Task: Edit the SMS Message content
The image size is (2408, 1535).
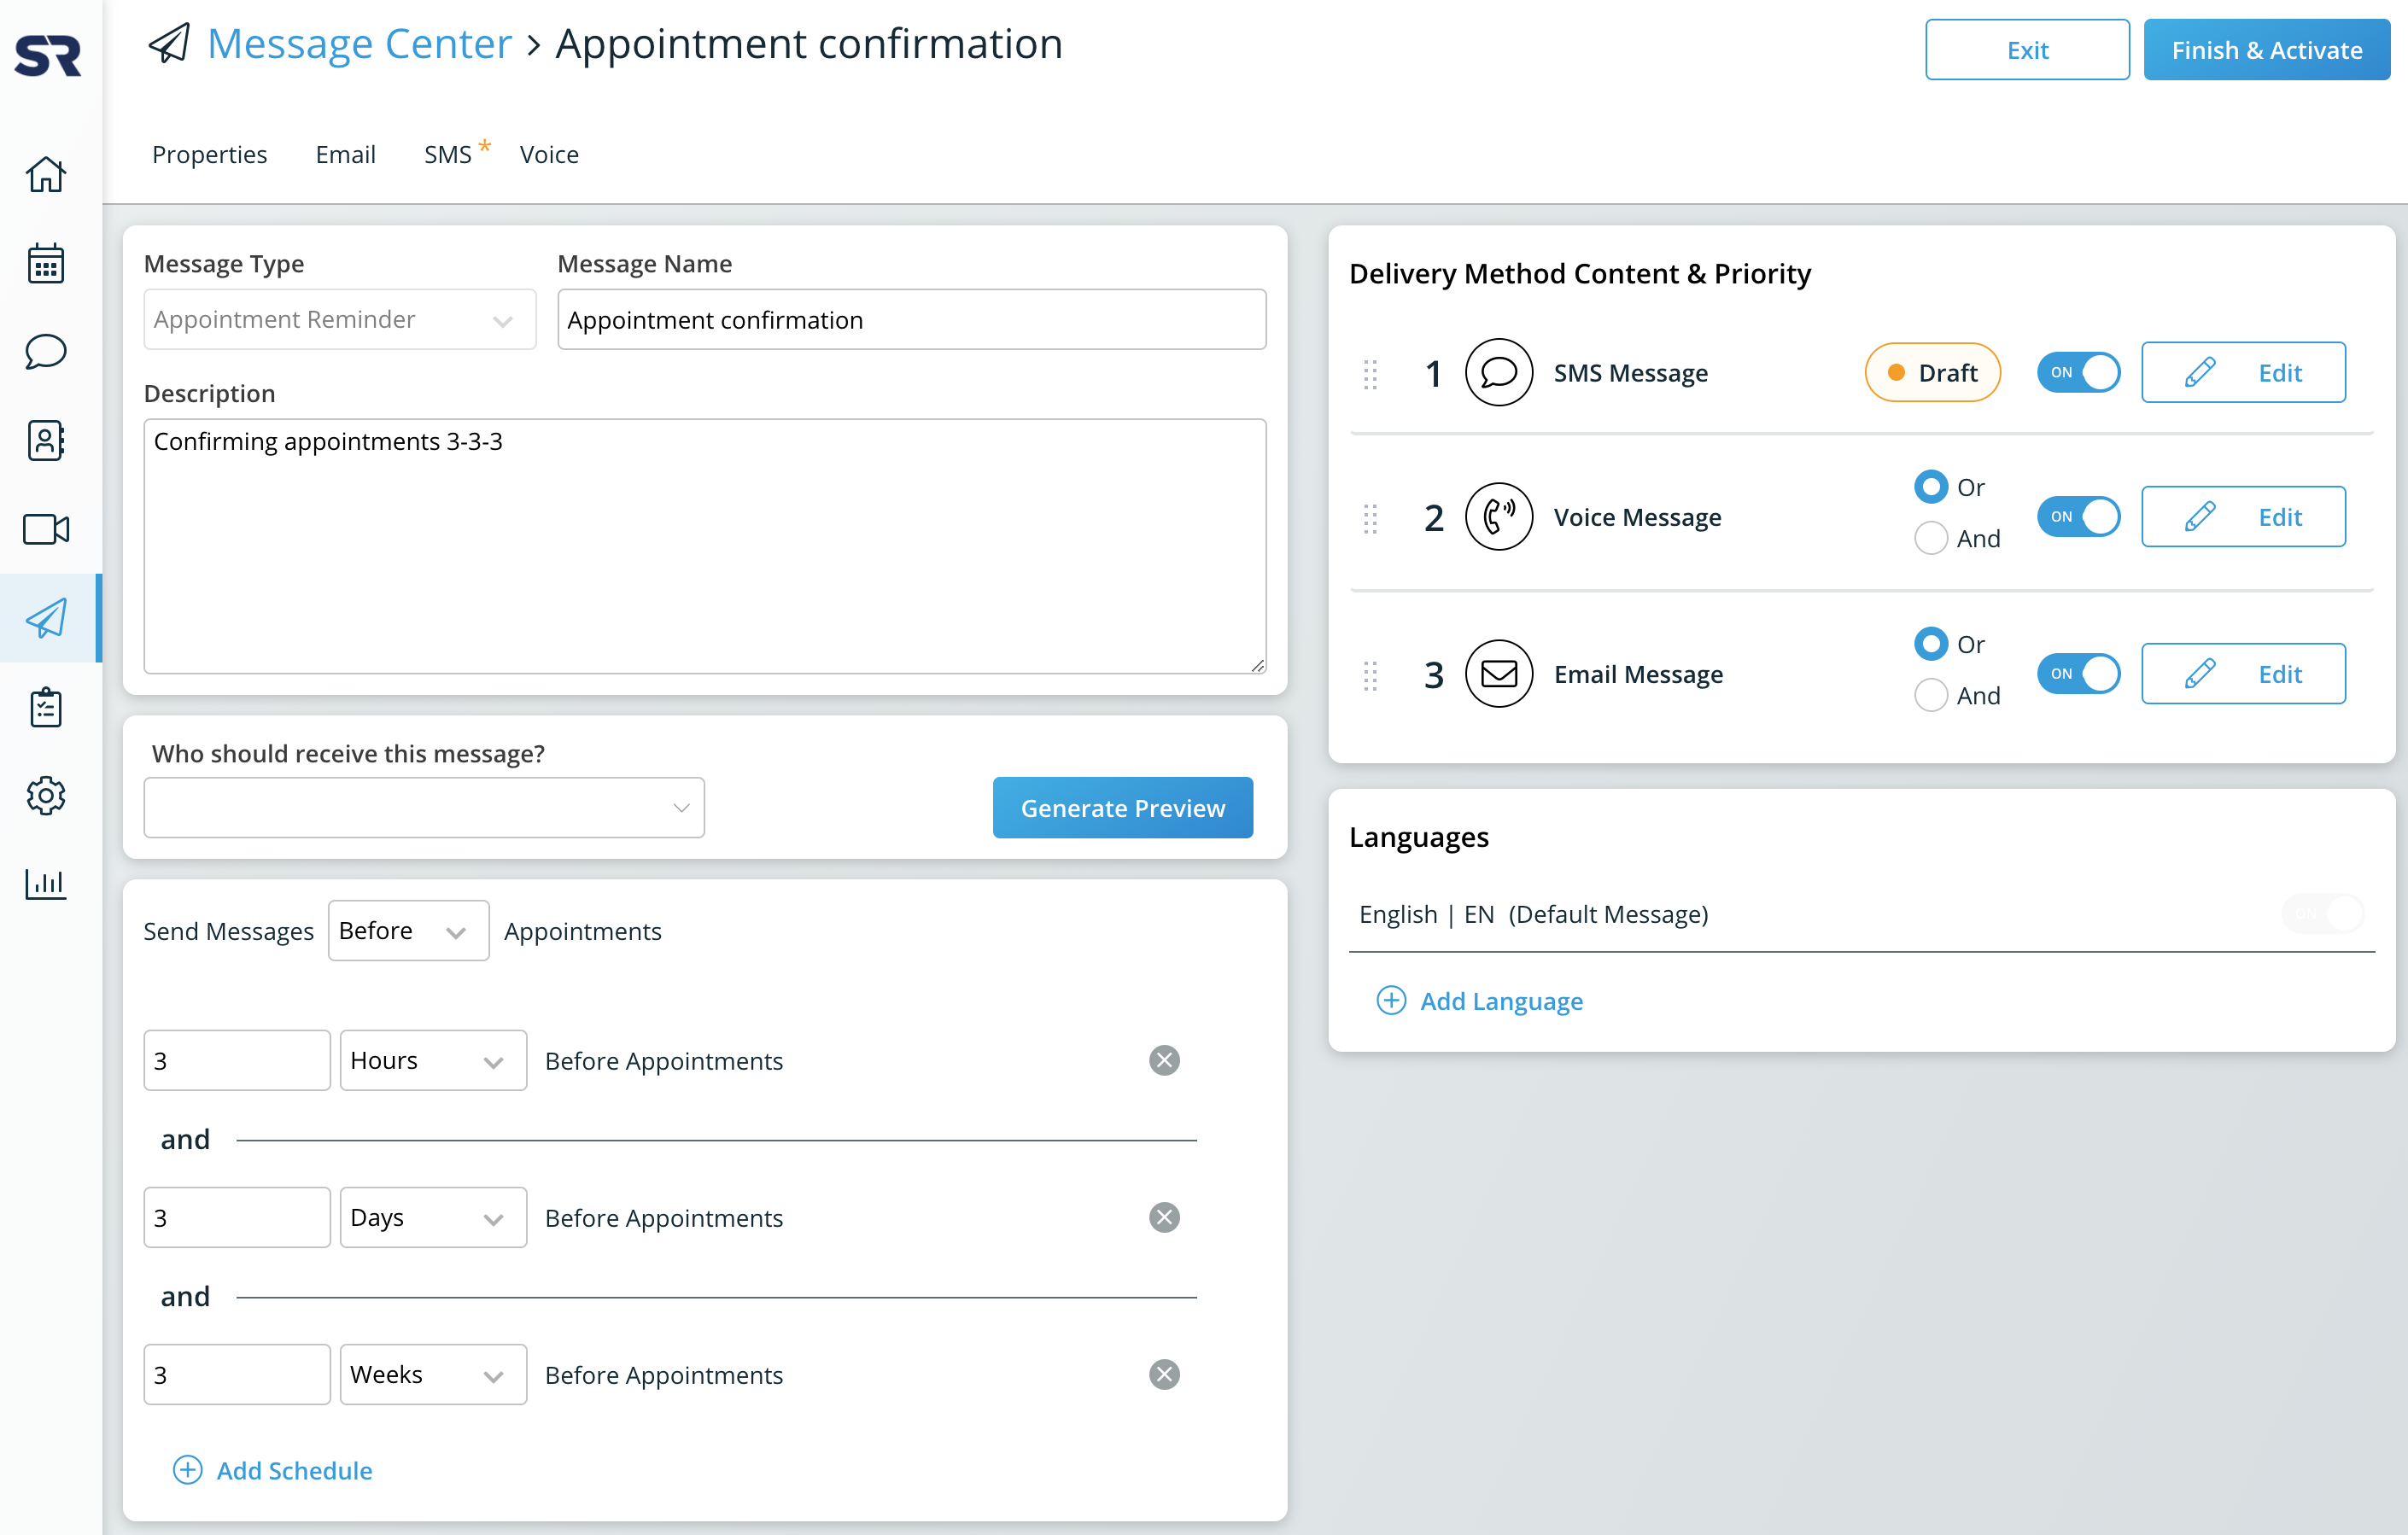Action: 2242,372
